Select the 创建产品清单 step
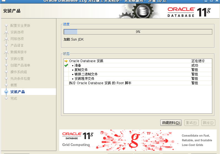This screenshot has width=220, height=154. pyautogui.click(x=20, y=65)
